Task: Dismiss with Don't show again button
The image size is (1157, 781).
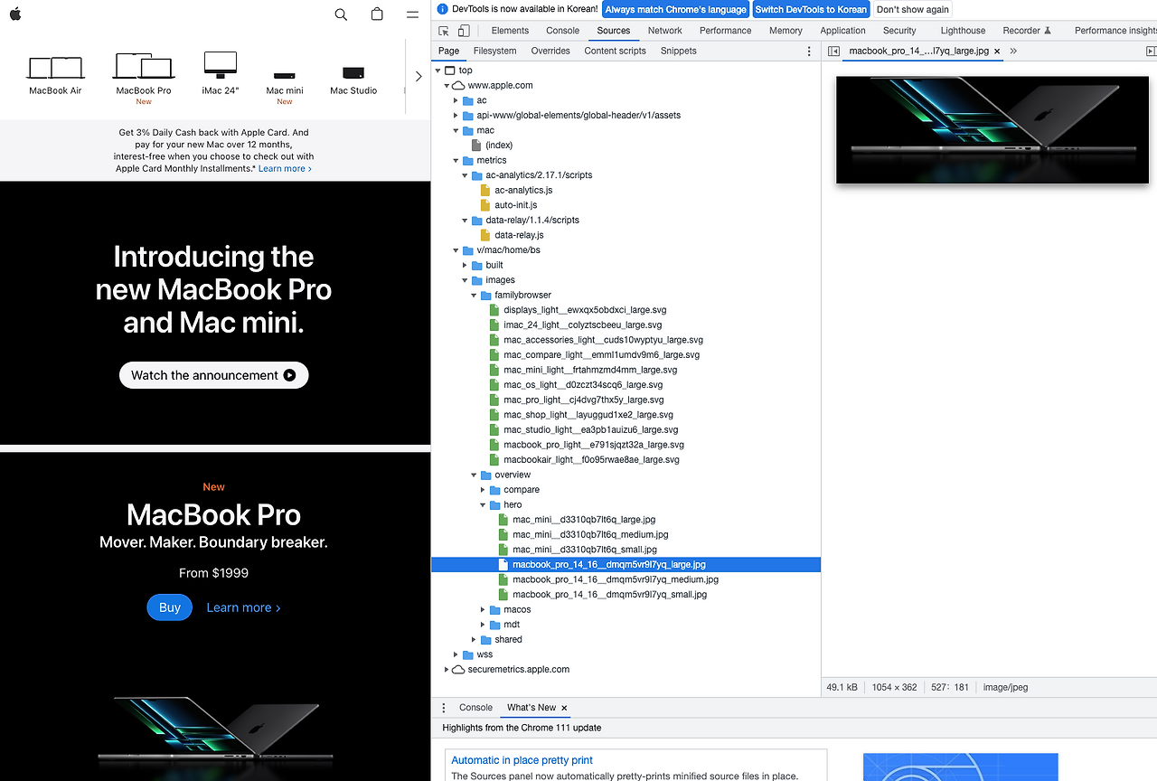Action: pos(913,10)
